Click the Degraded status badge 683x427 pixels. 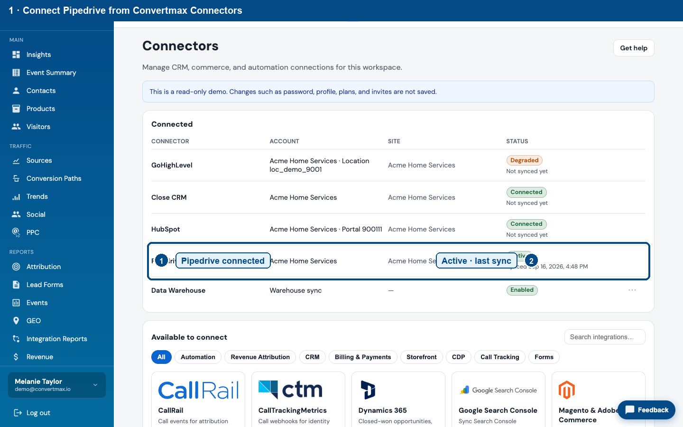[525, 160]
